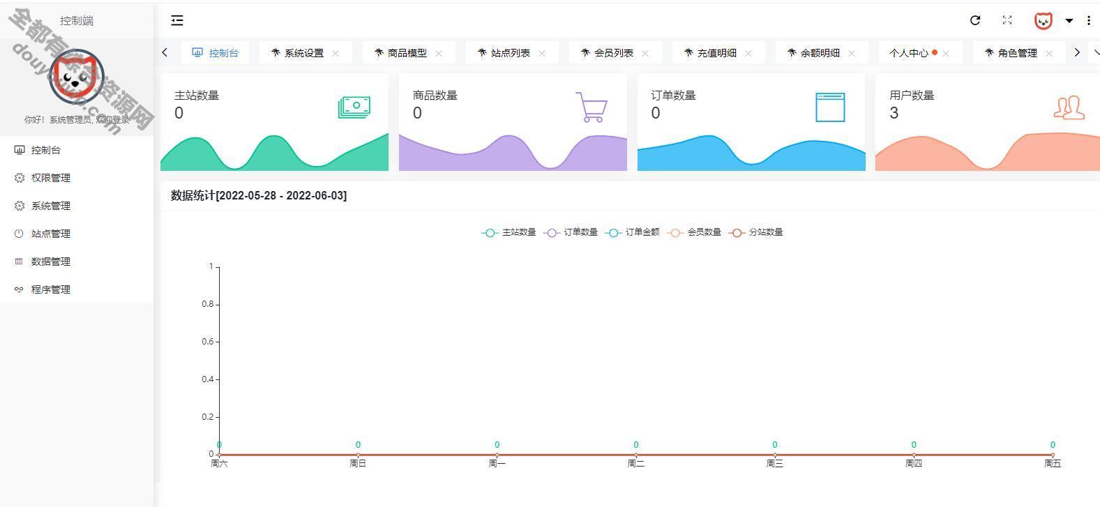Open the cat avatar user menu
The image size is (1100, 507).
[1043, 21]
